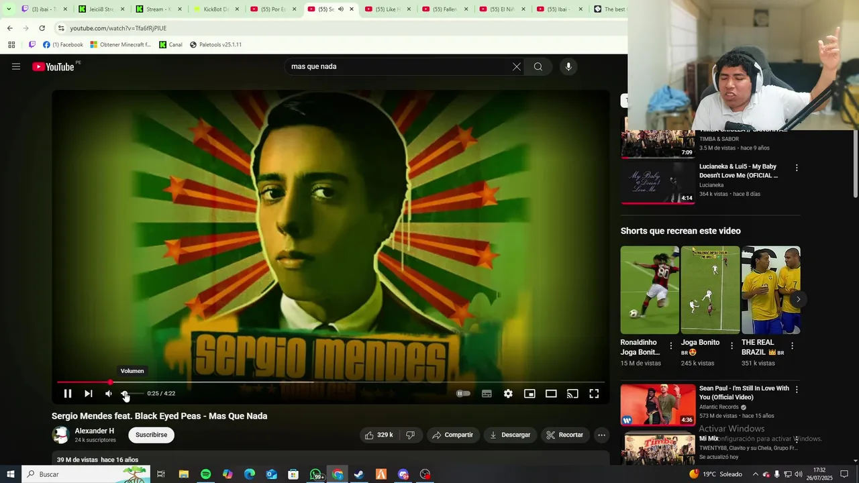Skip to the next video
859x483 pixels.
point(88,394)
